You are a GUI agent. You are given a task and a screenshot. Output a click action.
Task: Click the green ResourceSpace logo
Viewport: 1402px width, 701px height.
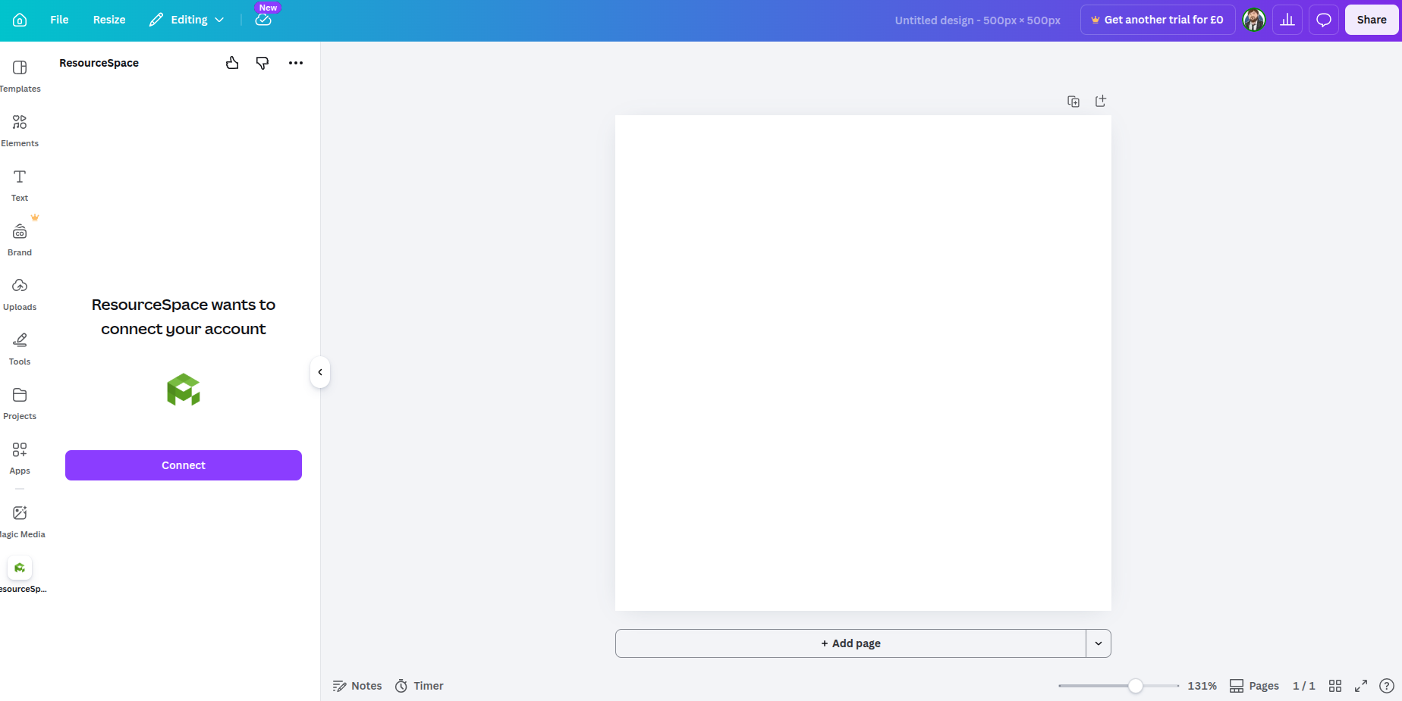(x=184, y=390)
